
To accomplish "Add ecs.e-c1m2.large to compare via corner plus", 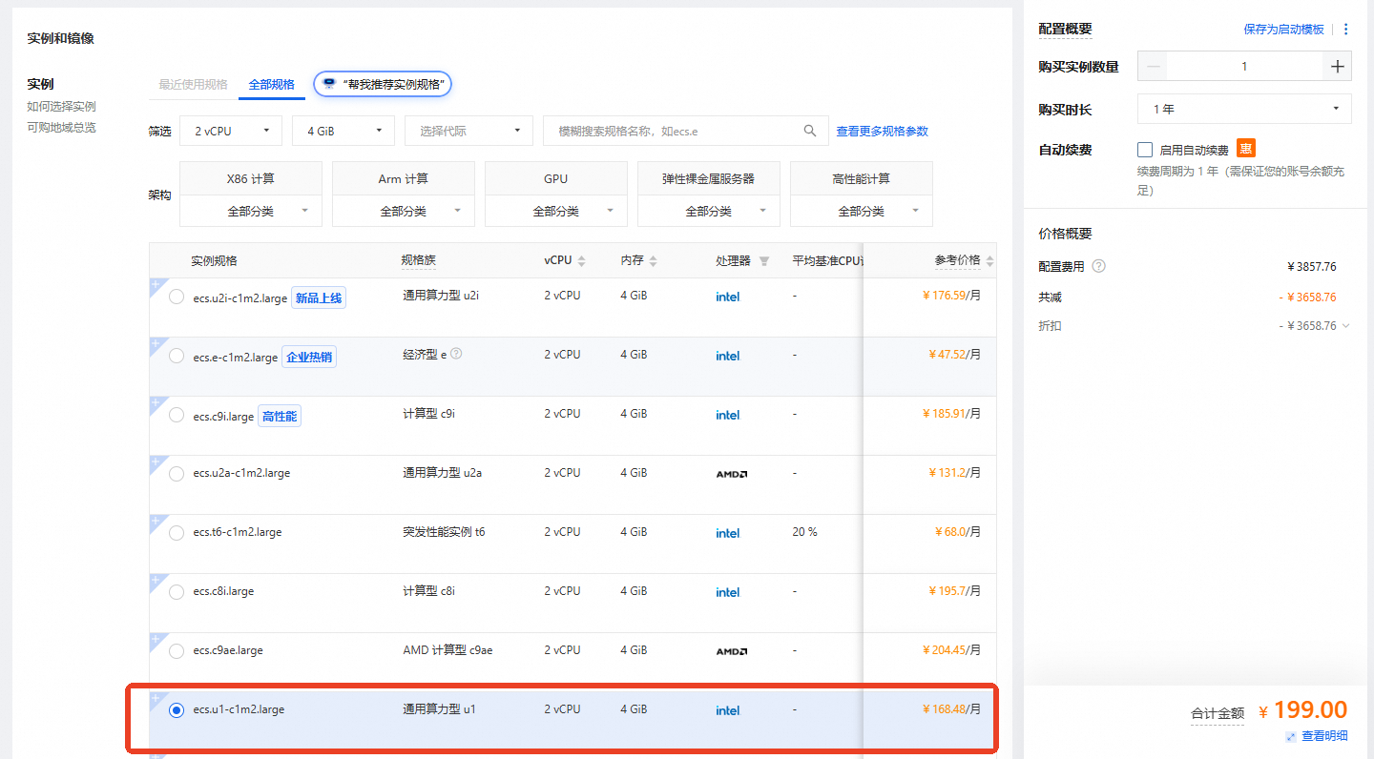I will coord(156,344).
